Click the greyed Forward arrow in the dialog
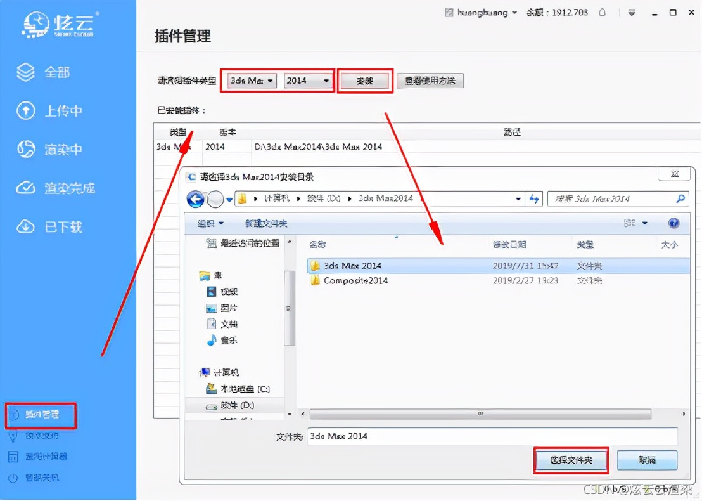Image resolution: width=702 pixels, height=501 pixels. coord(215,199)
